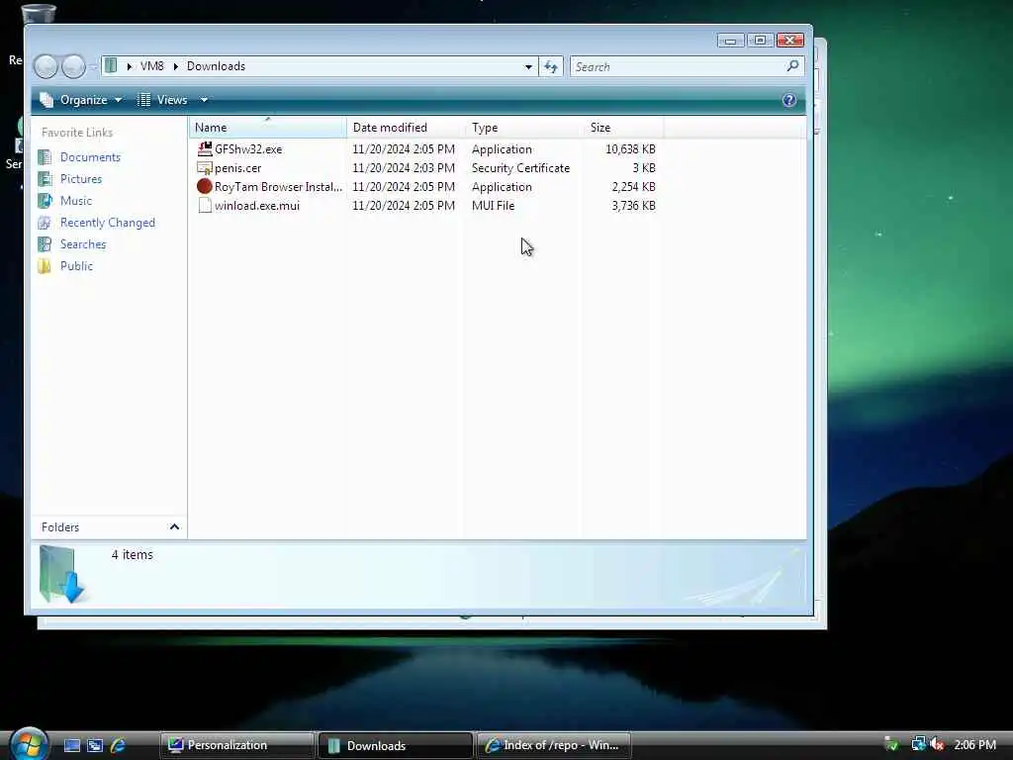Select the RoyTam Browser Installer red icon
Viewport: 1013px width, 760px height.
205,187
